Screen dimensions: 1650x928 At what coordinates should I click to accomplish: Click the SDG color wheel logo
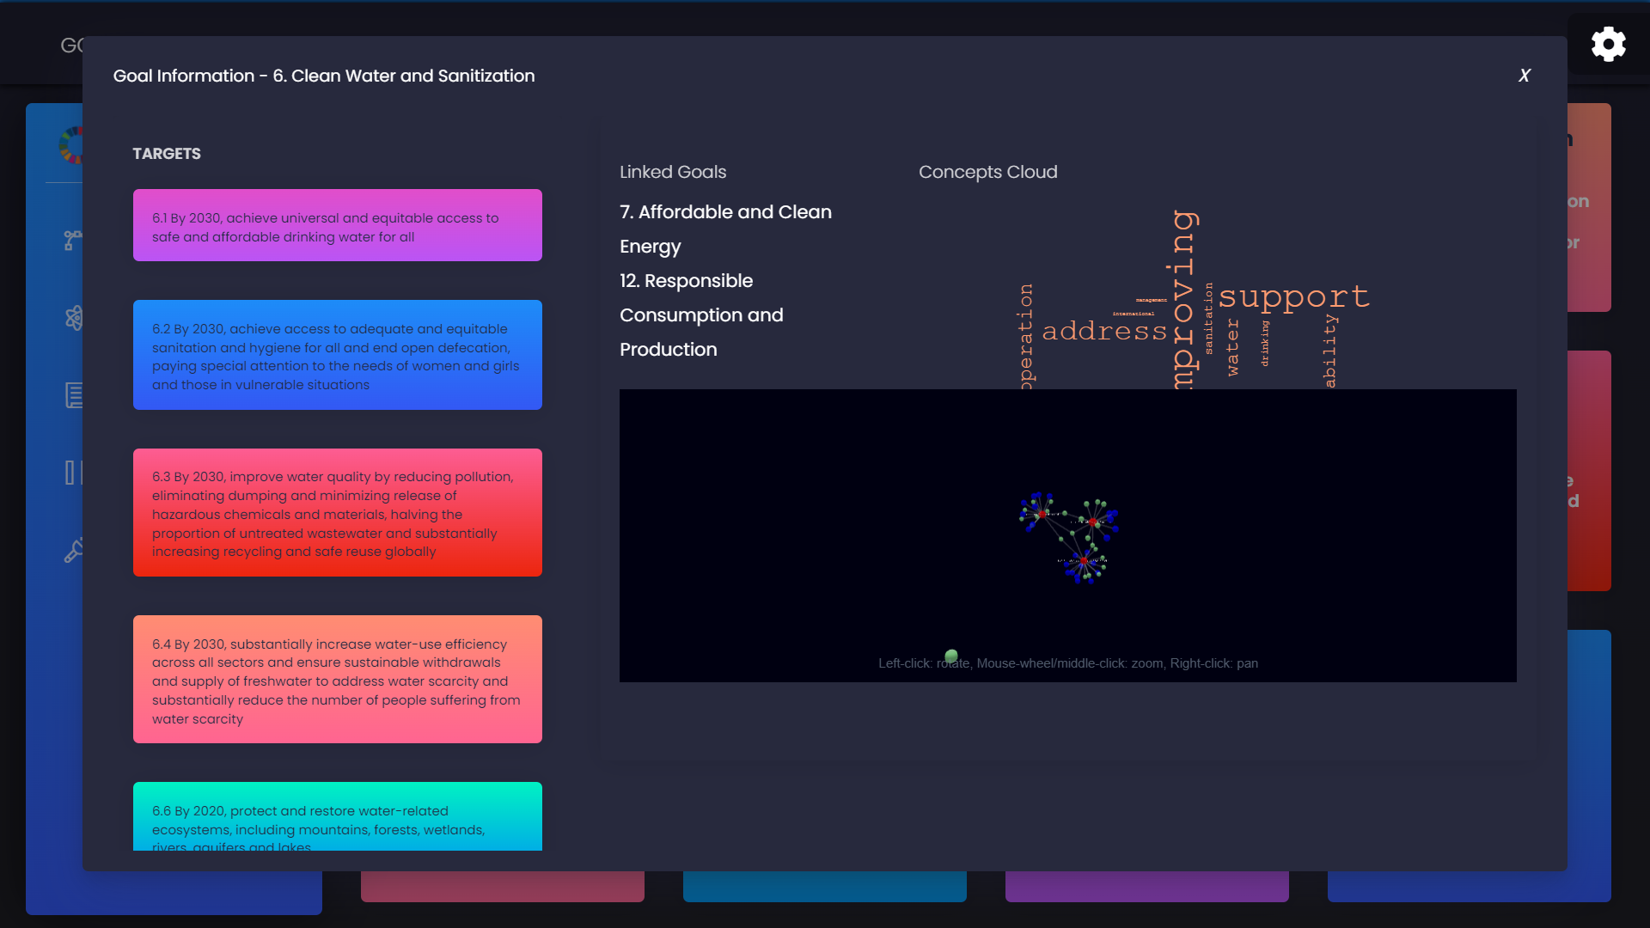click(72, 144)
